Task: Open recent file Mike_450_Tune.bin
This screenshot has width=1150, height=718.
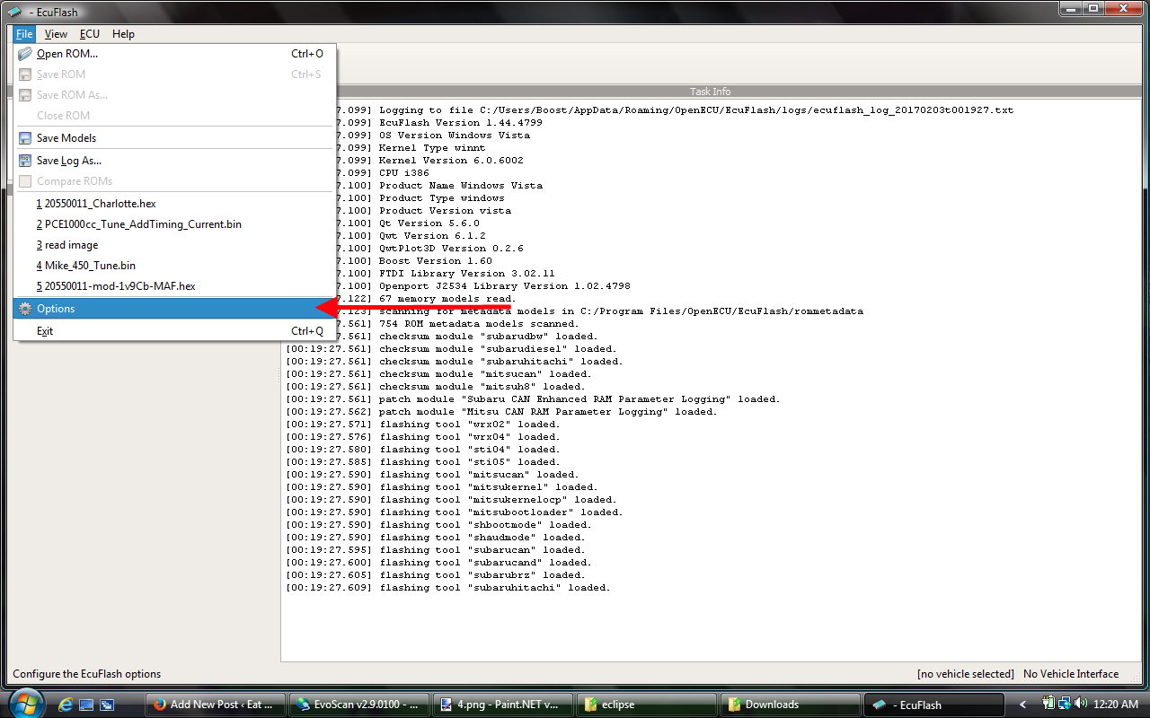Action: tap(175, 266)
